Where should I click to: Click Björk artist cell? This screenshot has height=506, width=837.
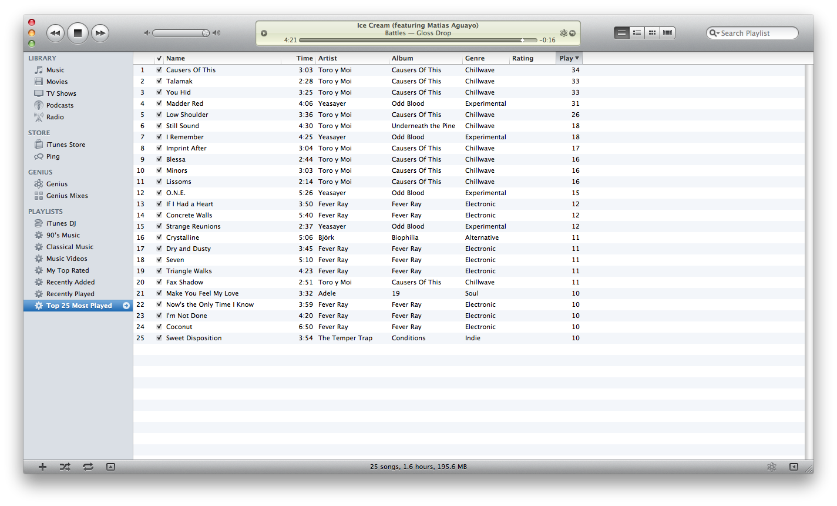coord(326,237)
